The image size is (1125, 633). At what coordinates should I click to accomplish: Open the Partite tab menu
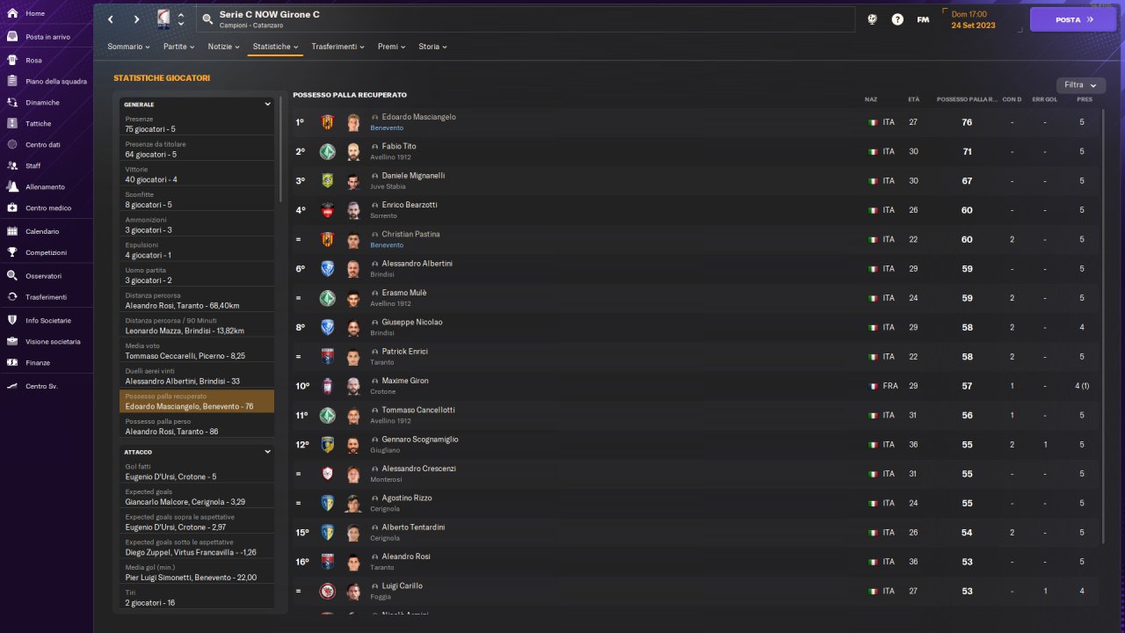pos(180,47)
